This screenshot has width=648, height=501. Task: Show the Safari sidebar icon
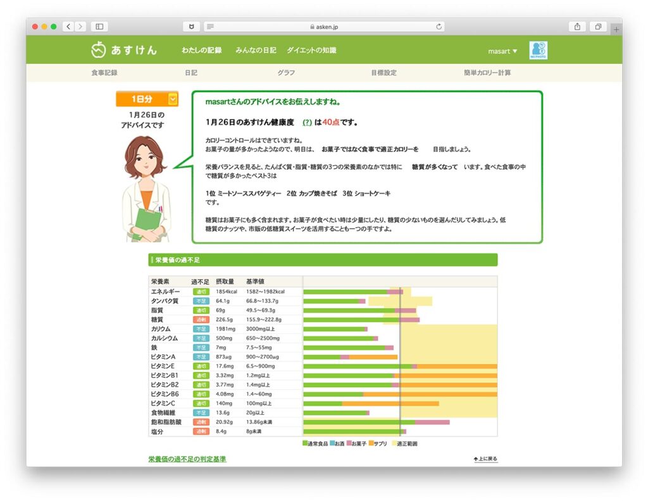(99, 27)
